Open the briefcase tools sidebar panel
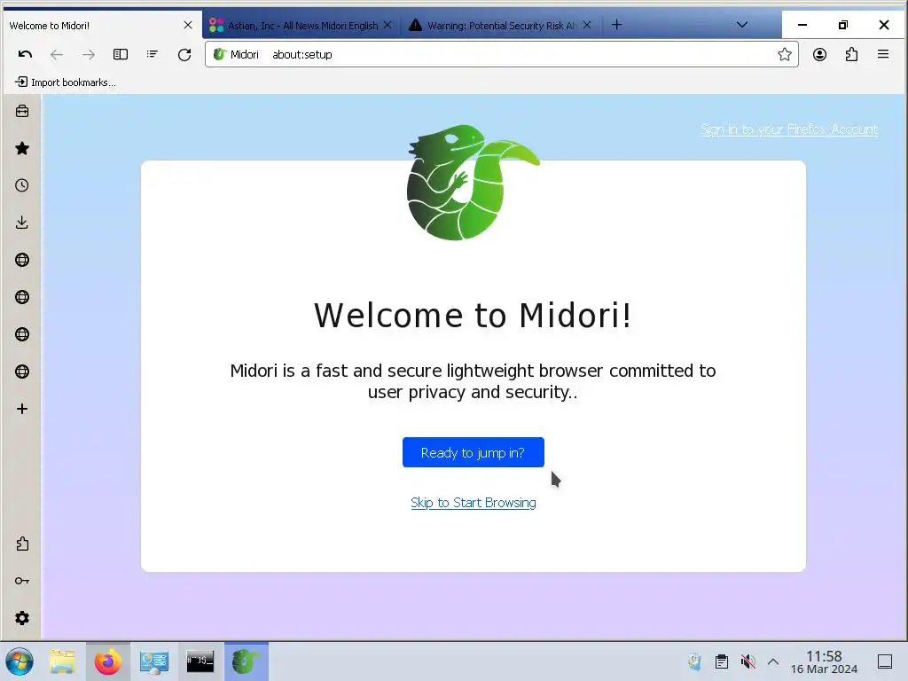908x681 pixels. (x=22, y=111)
